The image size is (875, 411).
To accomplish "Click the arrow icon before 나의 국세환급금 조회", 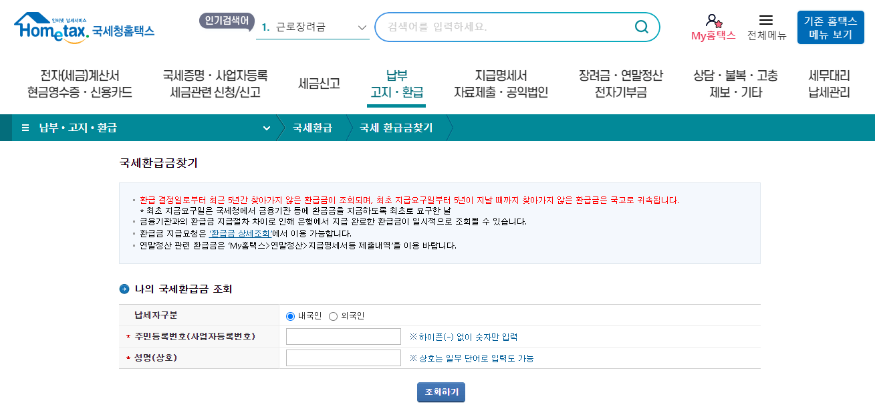I will click(124, 289).
